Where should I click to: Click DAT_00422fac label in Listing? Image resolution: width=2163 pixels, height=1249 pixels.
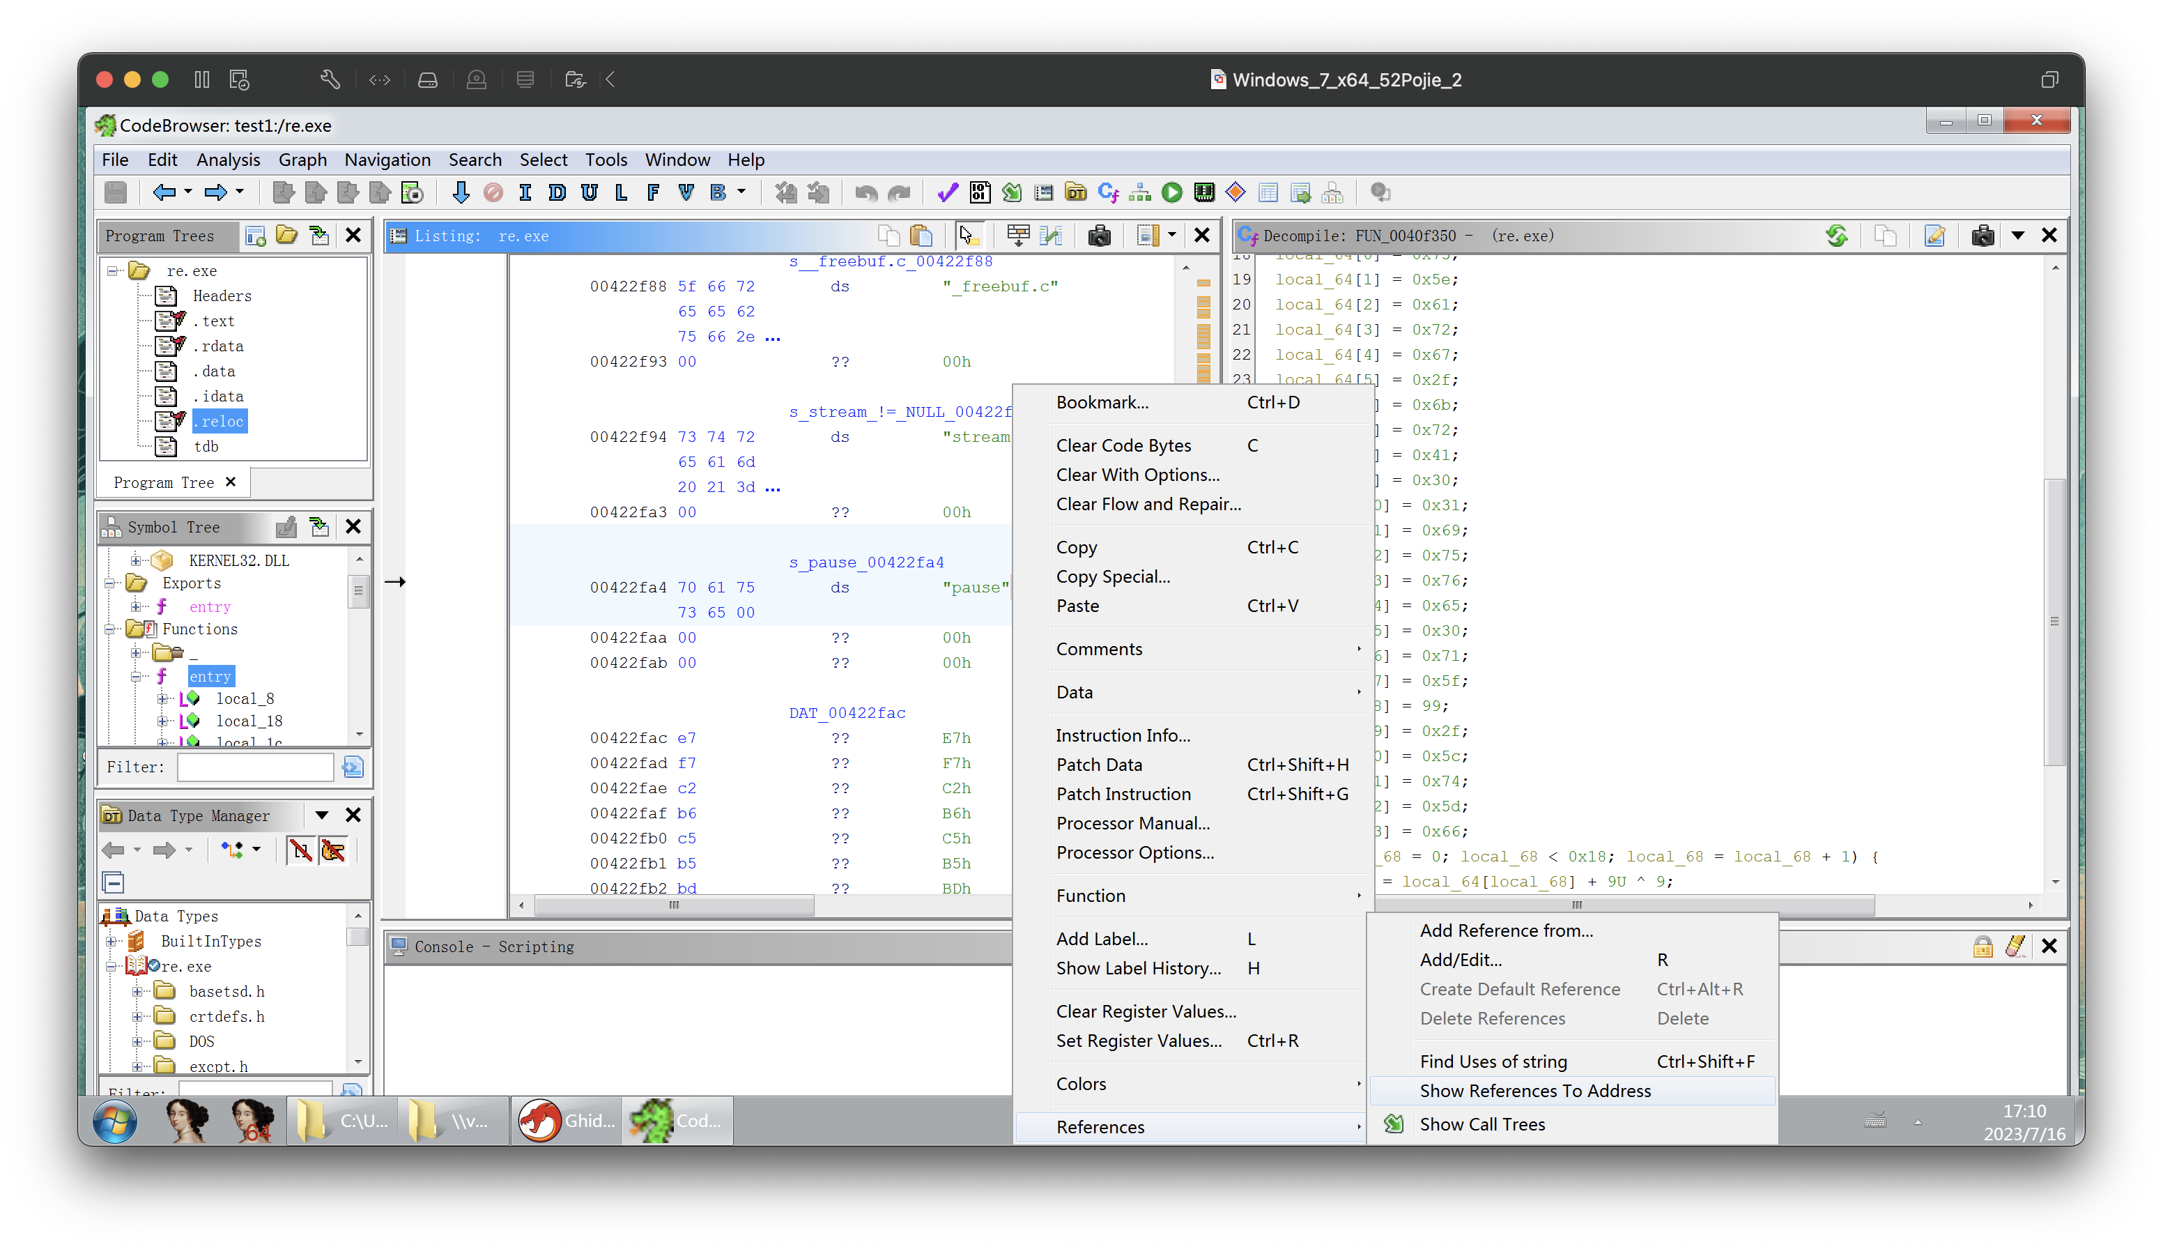point(847,713)
